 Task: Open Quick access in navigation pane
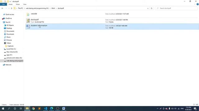tap(10, 14)
